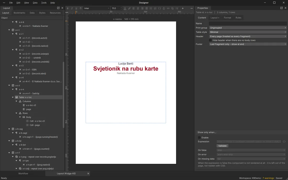Image resolution: width=288 pixels, height=180 pixels.
Task: Pop out the Layout panel
Action: point(58,8)
